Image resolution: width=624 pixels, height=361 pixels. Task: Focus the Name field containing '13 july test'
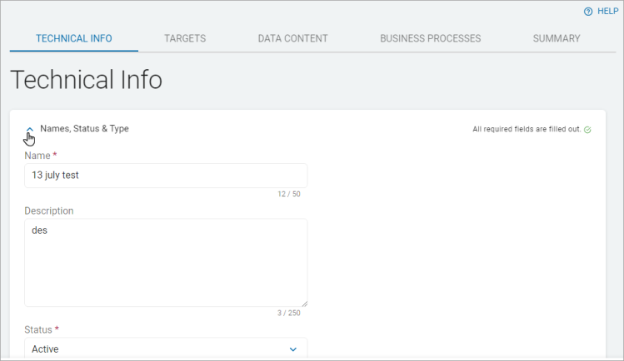(x=165, y=176)
